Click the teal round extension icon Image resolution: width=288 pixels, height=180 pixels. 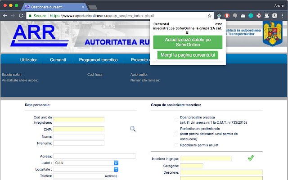point(251,16)
